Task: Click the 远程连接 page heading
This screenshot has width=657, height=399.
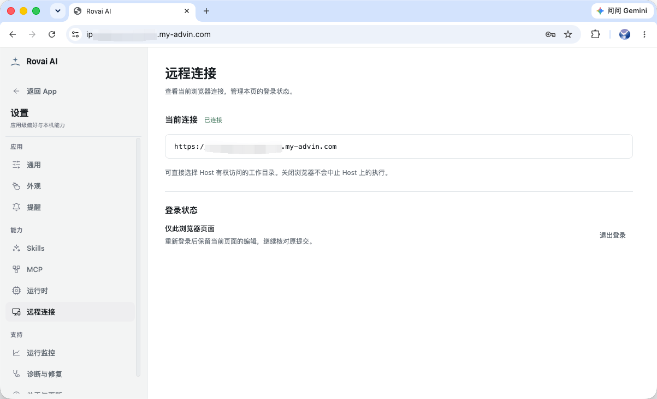Action: [x=191, y=73]
